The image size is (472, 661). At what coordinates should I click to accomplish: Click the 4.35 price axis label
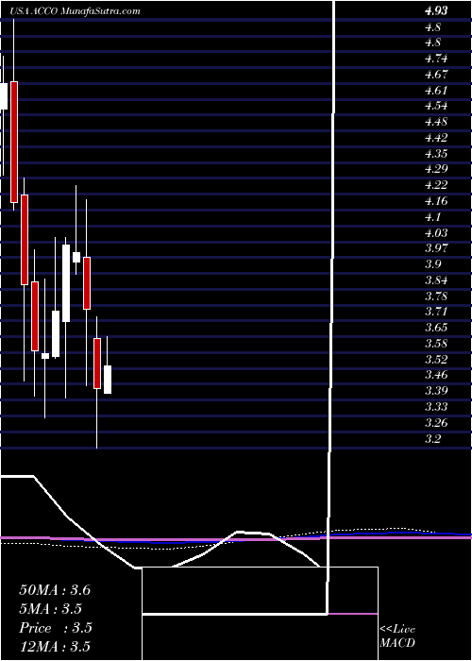coord(436,154)
